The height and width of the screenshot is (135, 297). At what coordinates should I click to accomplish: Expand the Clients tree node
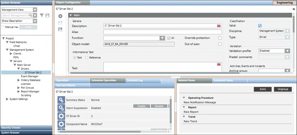pos(11,54)
